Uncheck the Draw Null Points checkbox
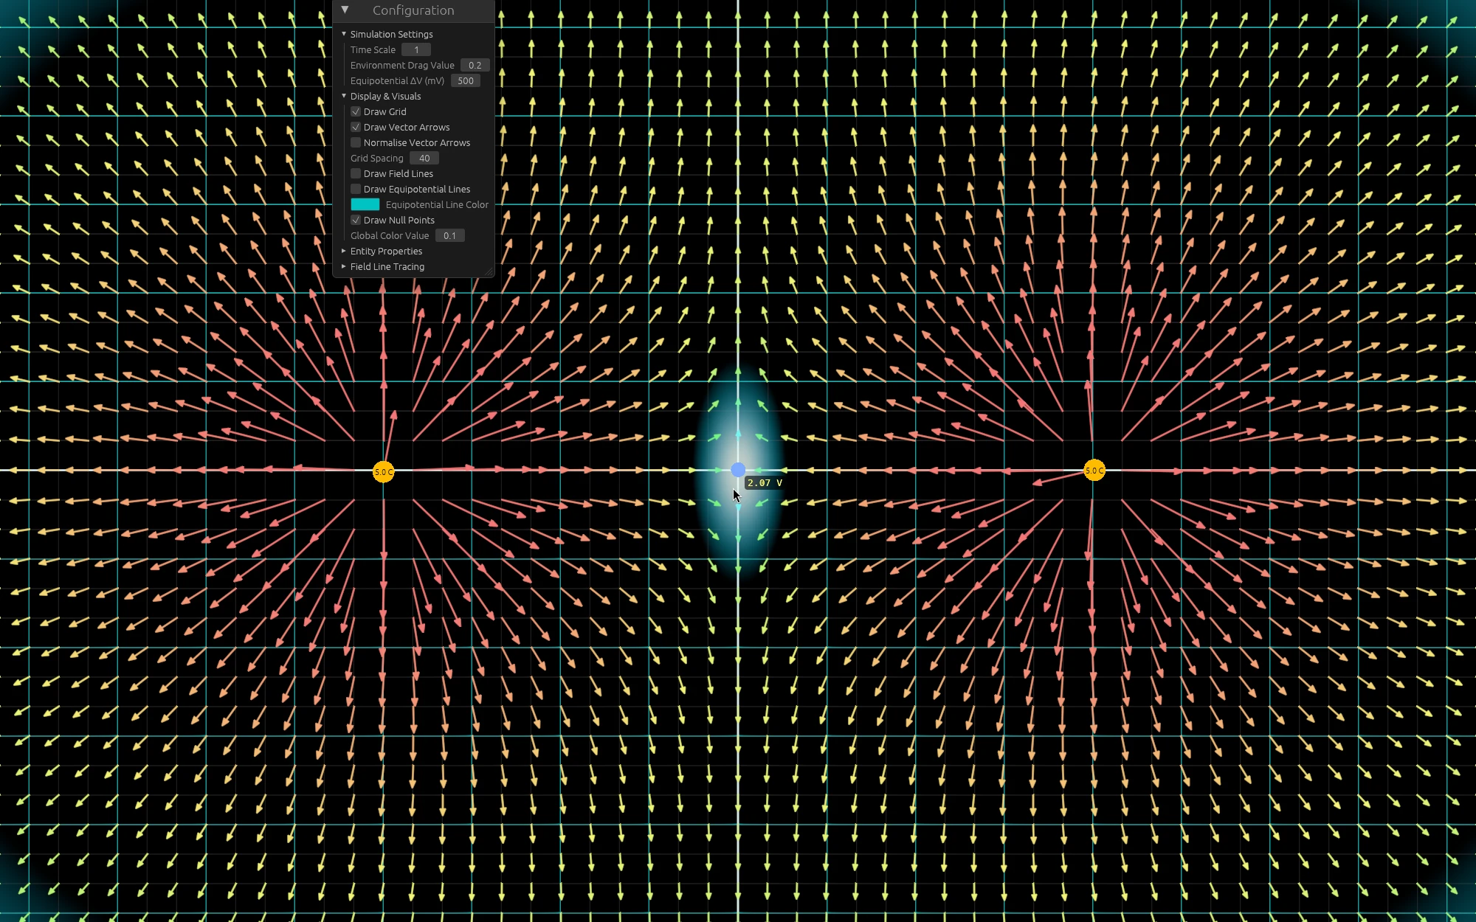Image resolution: width=1476 pixels, height=922 pixels. point(356,220)
